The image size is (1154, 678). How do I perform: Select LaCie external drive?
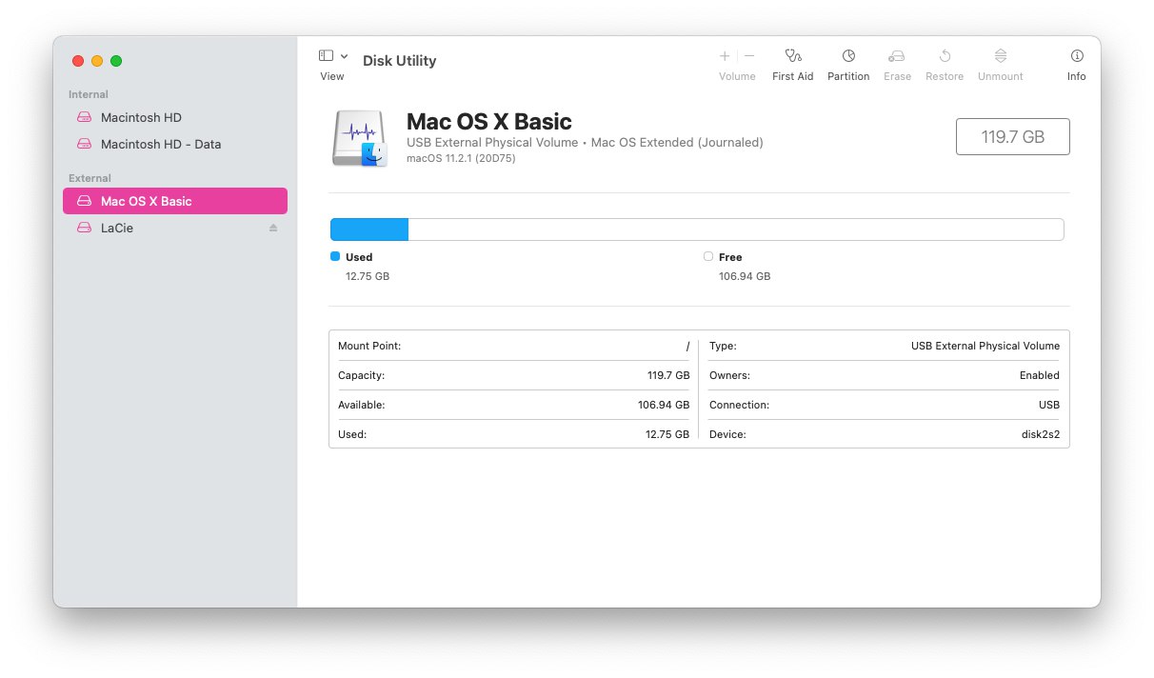[175, 228]
